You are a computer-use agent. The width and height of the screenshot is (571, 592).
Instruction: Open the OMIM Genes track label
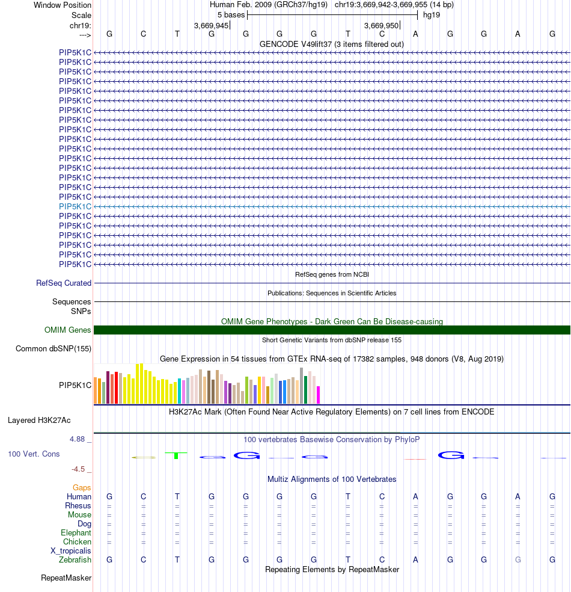click(67, 330)
